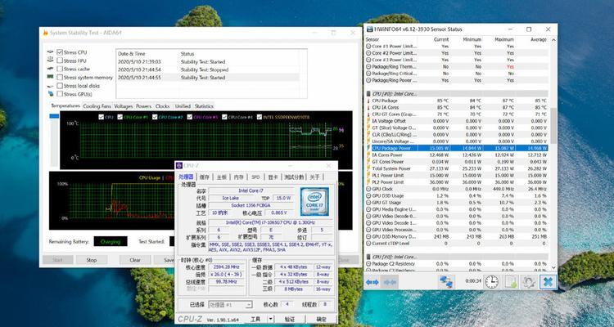Toggle the CPU Core #1 graph checkbox
Image resolution: width=614 pixels, height=327 pixels.
pos(120,117)
